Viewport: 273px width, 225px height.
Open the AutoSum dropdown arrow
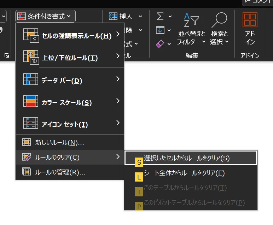point(170,17)
